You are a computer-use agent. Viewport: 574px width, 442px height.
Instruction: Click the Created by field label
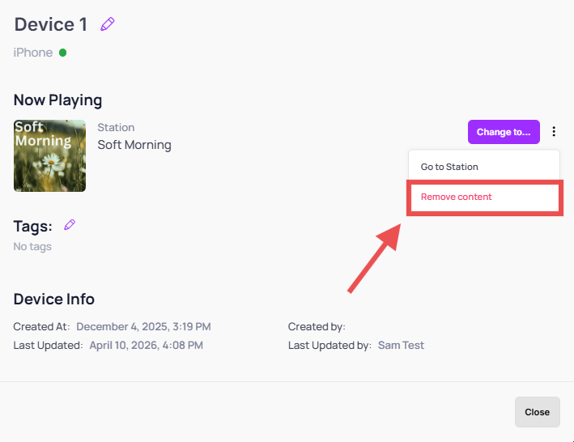(x=317, y=326)
